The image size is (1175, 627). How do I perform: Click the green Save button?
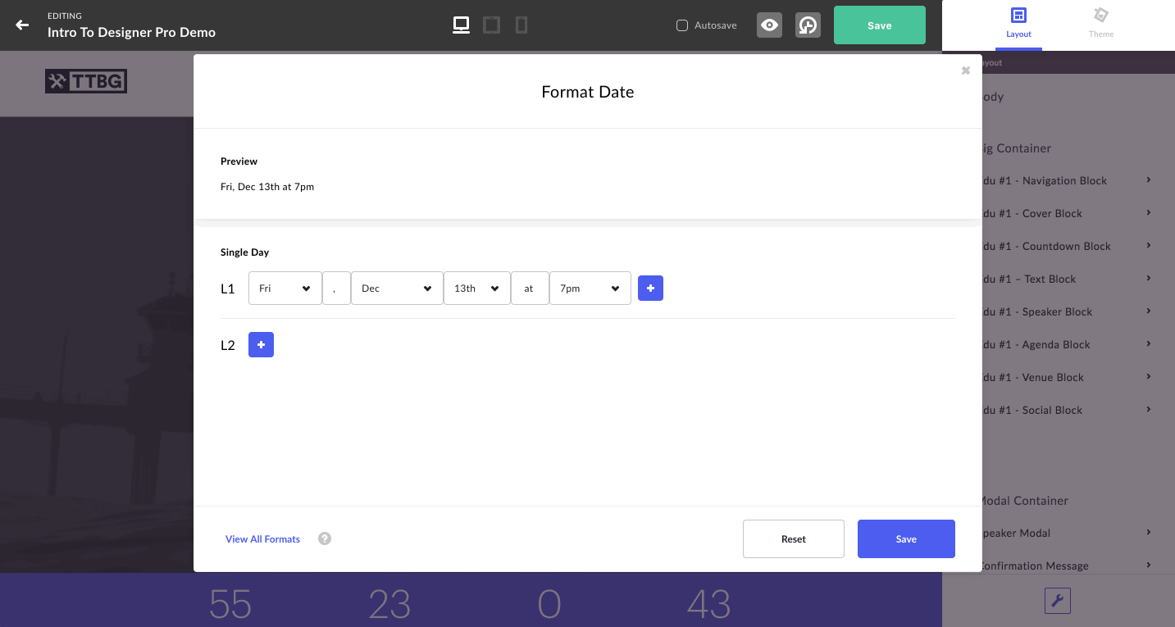[x=880, y=25]
